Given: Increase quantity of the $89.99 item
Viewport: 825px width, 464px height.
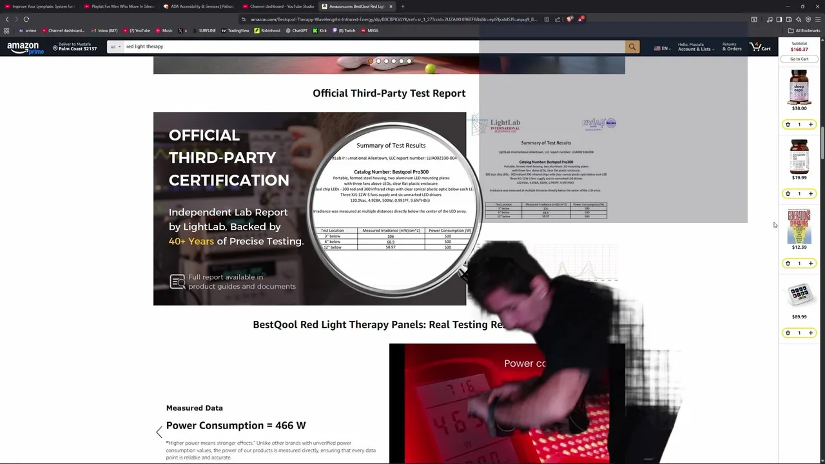Looking at the screenshot, I should [811, 333].
